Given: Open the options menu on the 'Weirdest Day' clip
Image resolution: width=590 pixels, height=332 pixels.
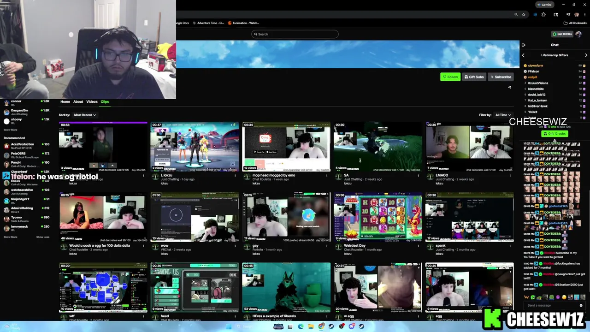Looking at the screenshot, I should pyautogui.click(x=419, y=246).
